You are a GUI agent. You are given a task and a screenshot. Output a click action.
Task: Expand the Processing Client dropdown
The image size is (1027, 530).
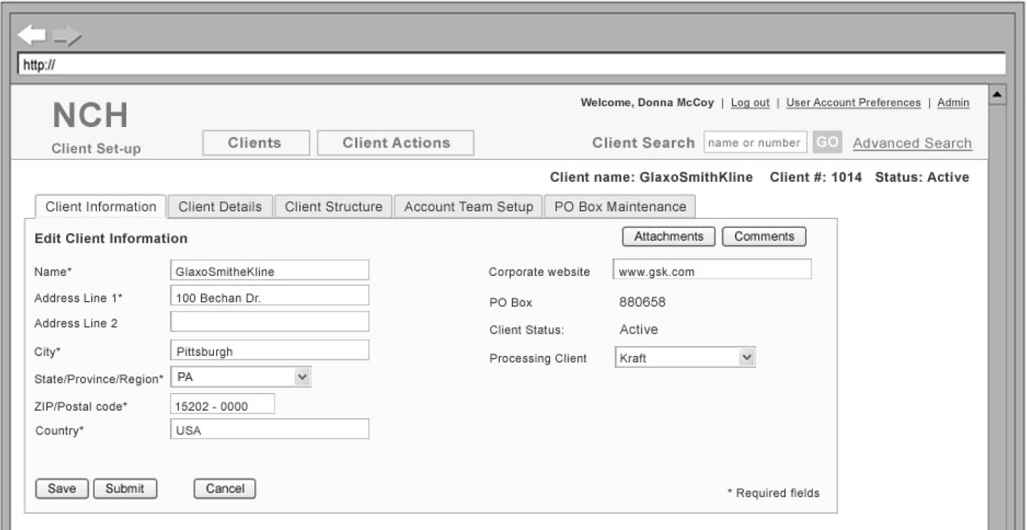pyautogui.click(x=747, y=358)
